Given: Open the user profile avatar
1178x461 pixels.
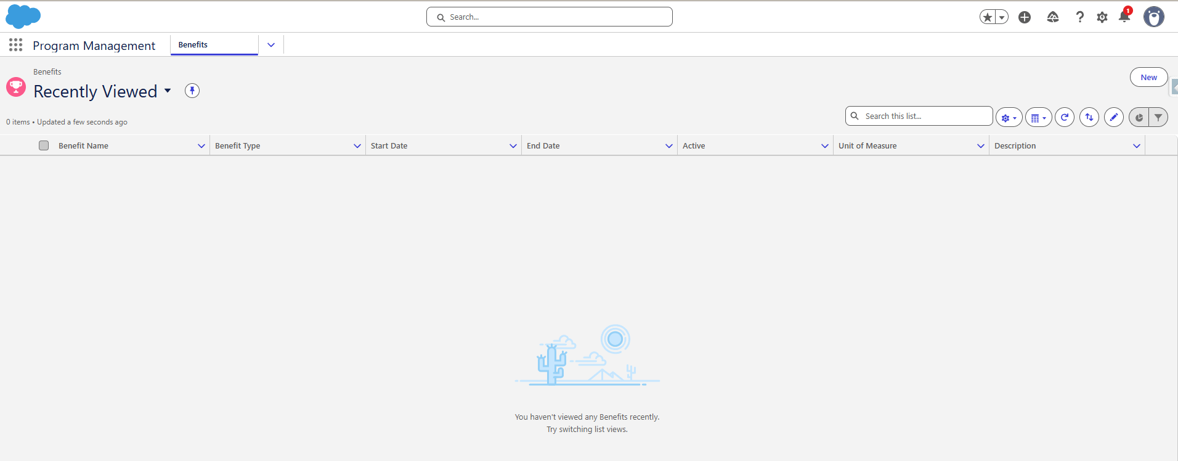Looking at the screenshot, I should [1154, 17].
